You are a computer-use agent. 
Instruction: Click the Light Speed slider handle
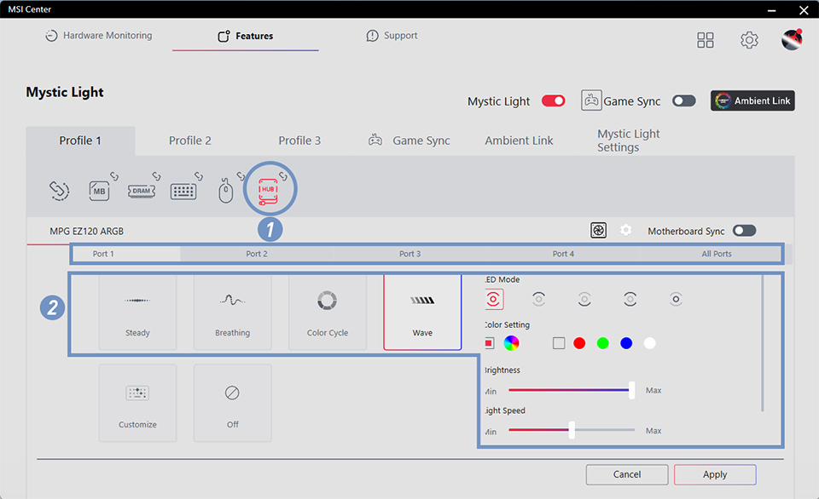pyautogui.click(x=572, y=431)
